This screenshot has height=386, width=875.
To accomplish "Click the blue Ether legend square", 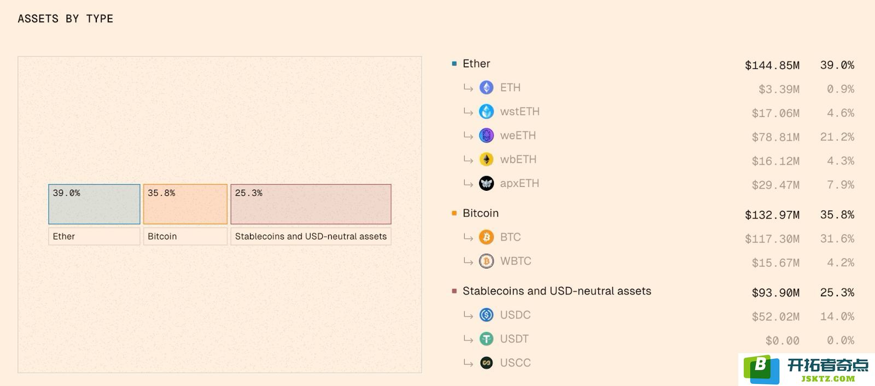I will [x=454, y=64].
